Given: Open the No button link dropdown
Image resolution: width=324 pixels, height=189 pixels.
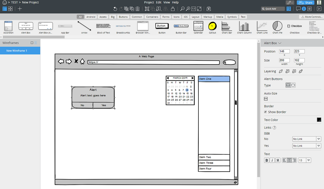Looking at the screenshot, I should 319,139.
